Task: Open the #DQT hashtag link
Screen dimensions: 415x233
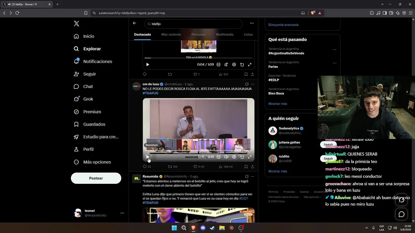Action: (243, 198)
